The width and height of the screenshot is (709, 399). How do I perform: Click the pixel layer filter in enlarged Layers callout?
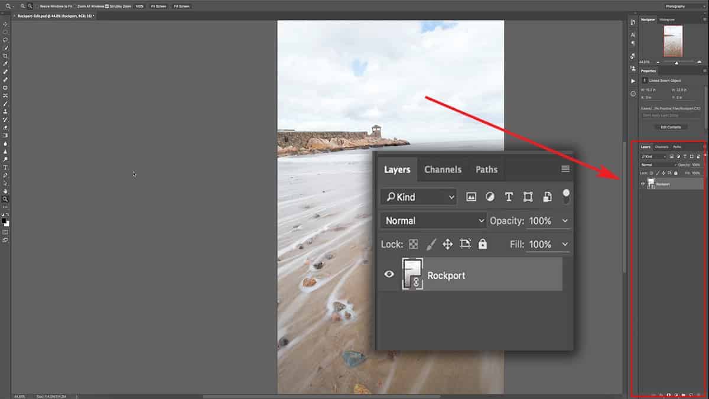[x=471, y=197]
